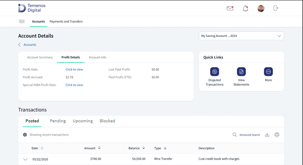Image resolution: width=303 pixels, height=165 pixels.
Task: Open the My Saving Account dropdown
Action: coord(241,36)
